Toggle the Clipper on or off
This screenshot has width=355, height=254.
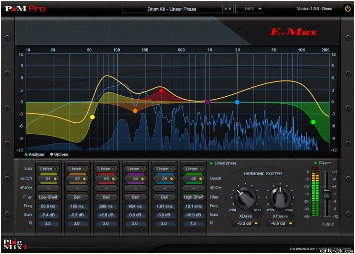click(322, 163)
